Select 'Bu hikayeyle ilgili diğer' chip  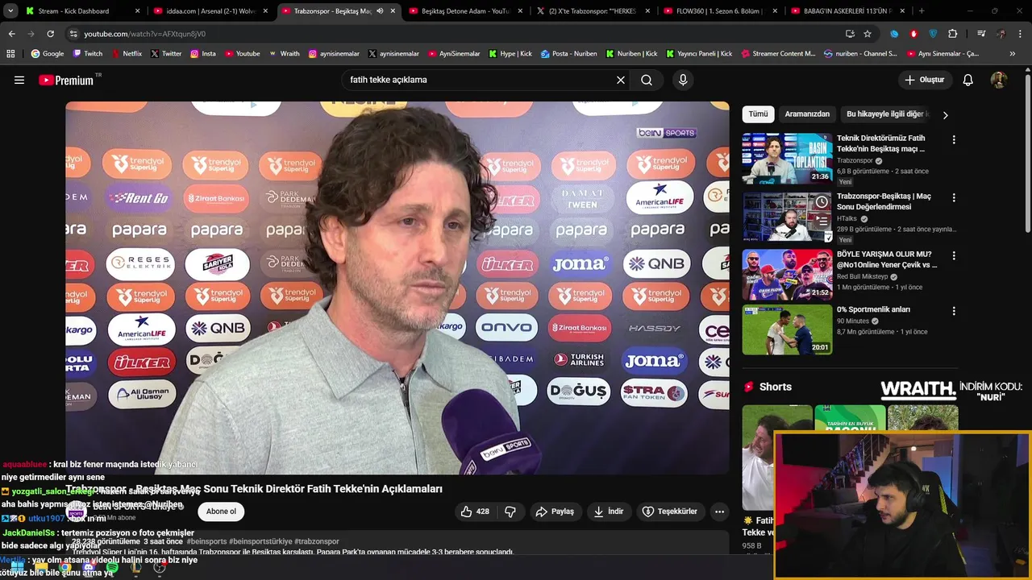[x=887, y=114]
